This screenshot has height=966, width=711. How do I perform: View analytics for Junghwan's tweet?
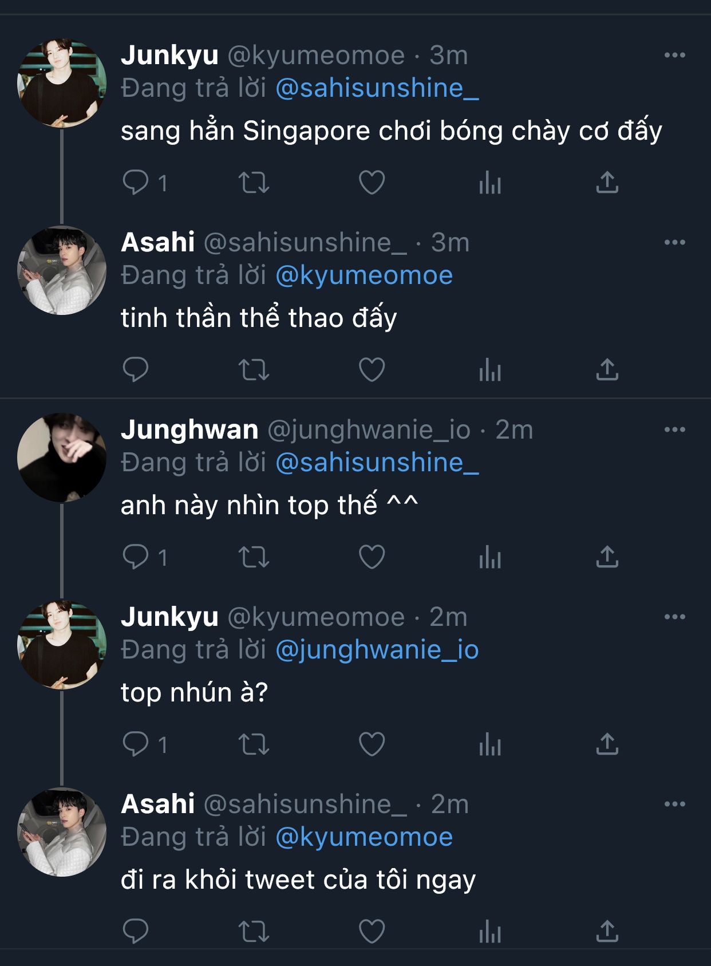pyautogui.click(x=490, y=557)
